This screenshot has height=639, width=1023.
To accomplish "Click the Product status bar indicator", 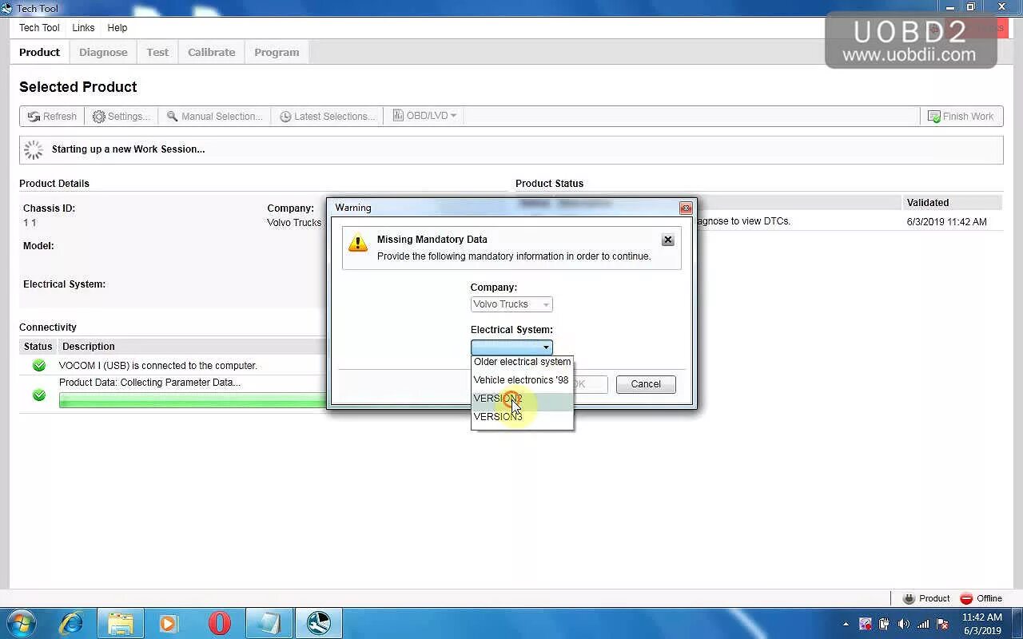I will pyautogui.click(x=925, y=598).
